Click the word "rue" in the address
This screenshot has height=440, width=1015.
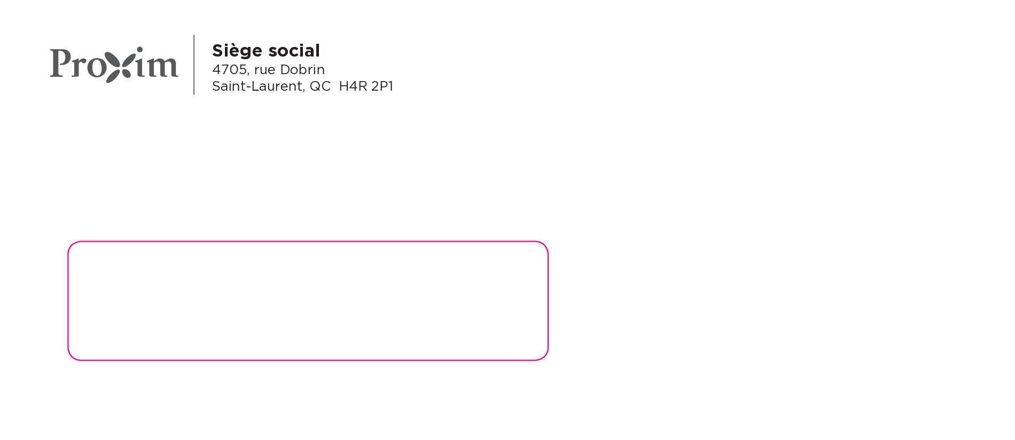point(264,70)
